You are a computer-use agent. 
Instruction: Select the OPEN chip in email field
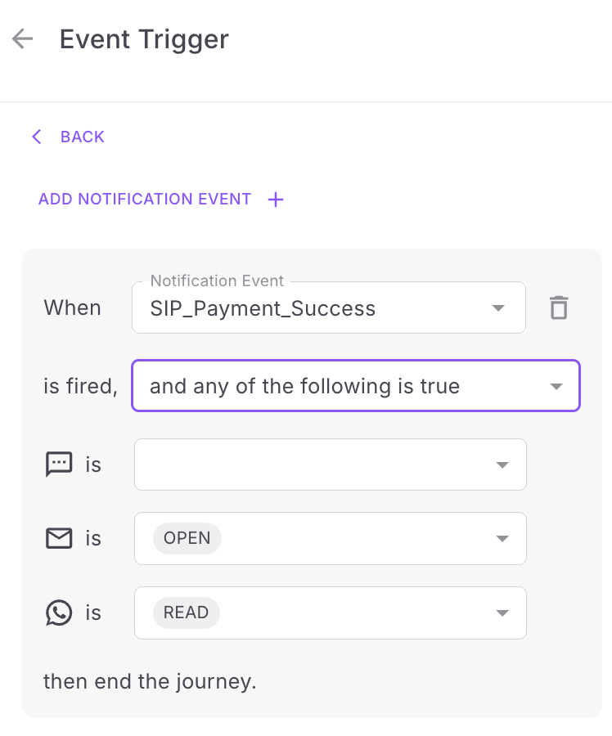187,538
